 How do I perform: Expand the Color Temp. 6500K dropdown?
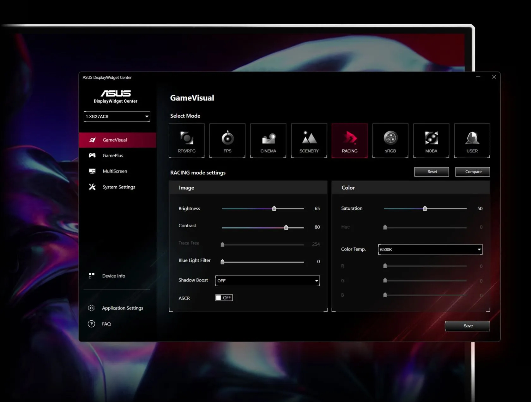coord(430,249)
